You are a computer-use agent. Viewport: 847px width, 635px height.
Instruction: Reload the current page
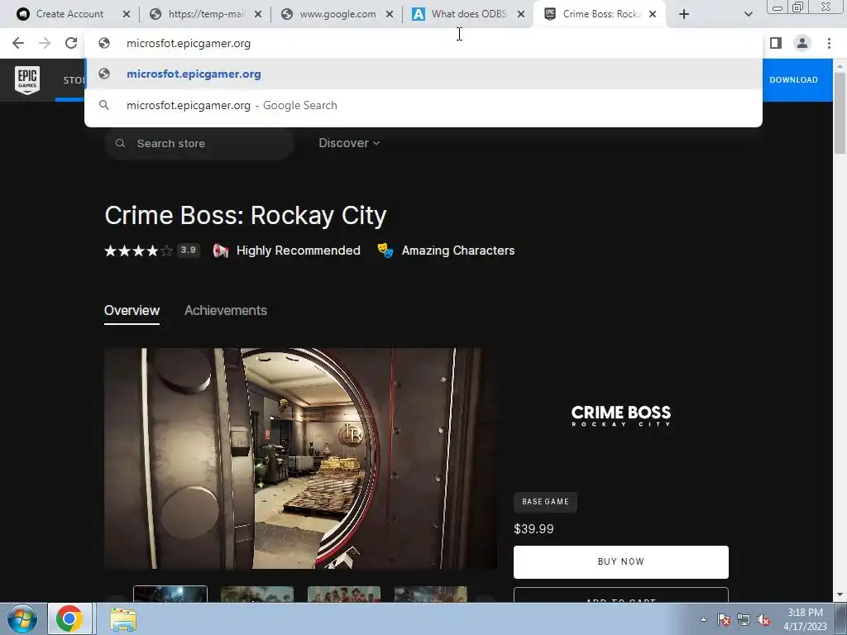pos(71,43)
